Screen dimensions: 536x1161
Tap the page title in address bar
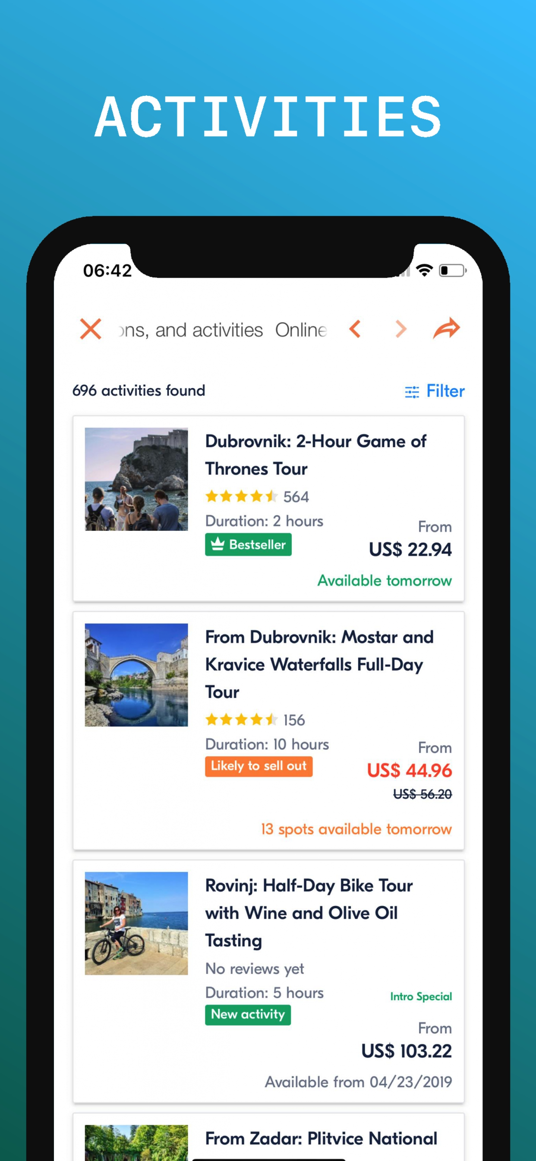223,330
